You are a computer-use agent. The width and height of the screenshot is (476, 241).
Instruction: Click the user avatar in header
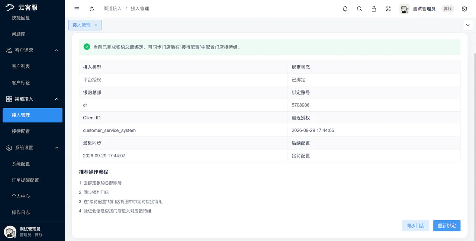point(404,9)
